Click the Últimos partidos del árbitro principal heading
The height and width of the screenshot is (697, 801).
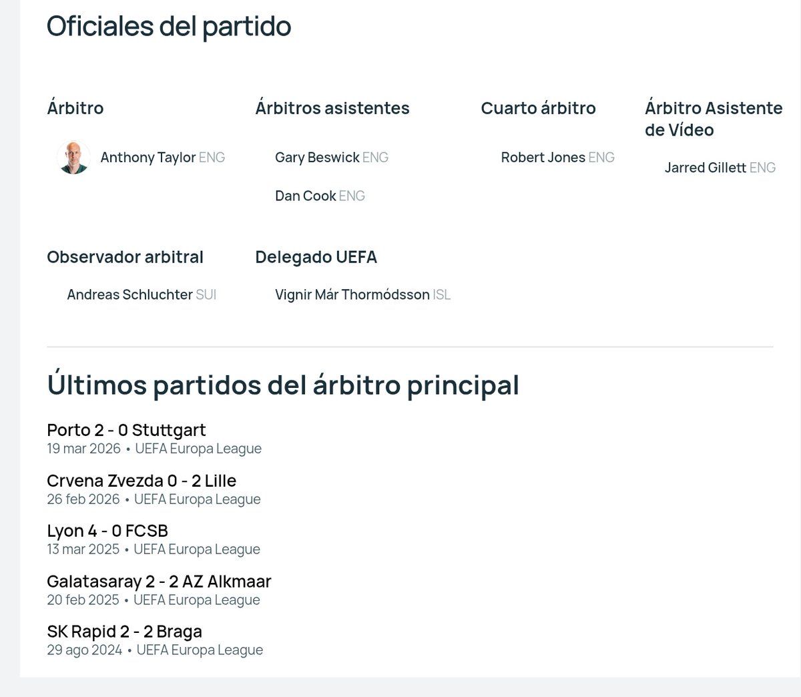click(x=283, y=385)
